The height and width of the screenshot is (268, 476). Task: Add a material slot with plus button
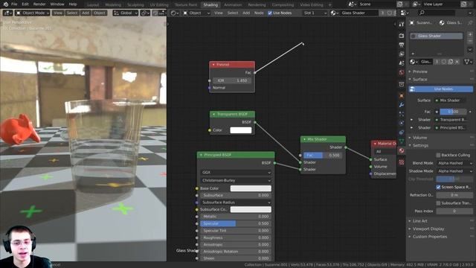pos(470,34)
